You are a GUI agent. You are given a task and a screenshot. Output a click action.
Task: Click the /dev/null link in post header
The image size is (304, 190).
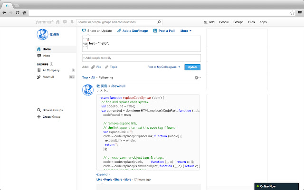pyautogui.click(x=118, y=86)
